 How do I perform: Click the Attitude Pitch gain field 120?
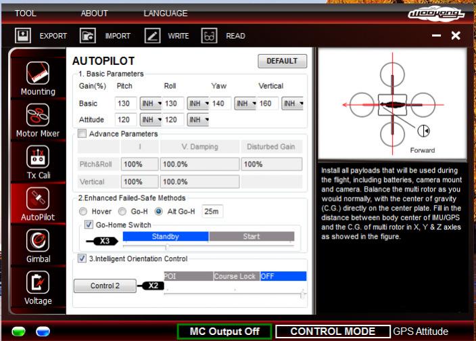[126, 120]
